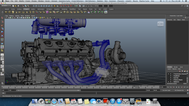Toggle R display type on HeatShield layer
The image size is (189, 106).
click(x=171, y=76)
